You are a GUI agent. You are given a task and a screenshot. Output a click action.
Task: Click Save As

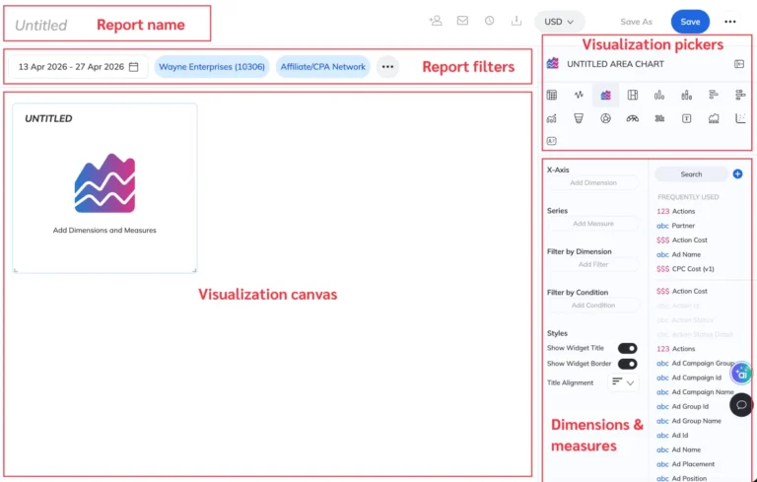[x=636, y=22]
